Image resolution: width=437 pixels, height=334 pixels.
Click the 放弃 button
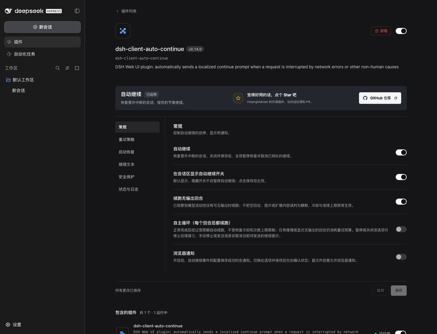pos(381,291)
